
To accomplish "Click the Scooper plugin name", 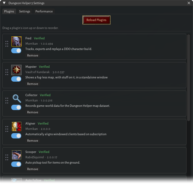I will tap(31, 152).
